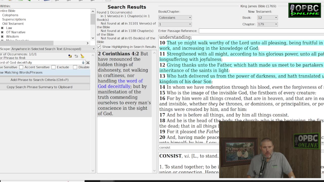The width and height of the screenshot is (324, 182).
Task: Open the Colossians book dropdown
Action: click(175, 18)
